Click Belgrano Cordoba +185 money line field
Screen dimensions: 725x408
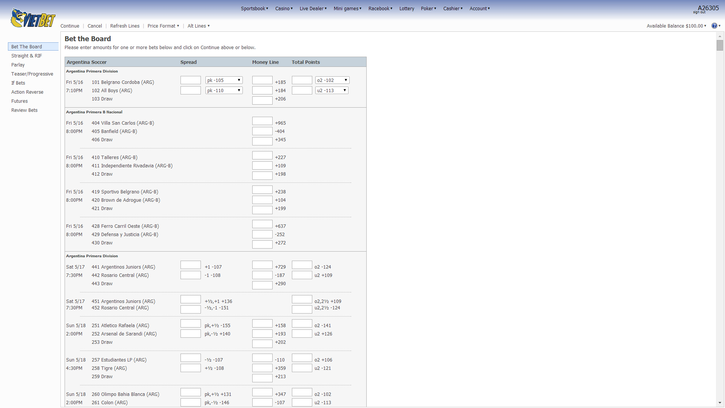262,80
